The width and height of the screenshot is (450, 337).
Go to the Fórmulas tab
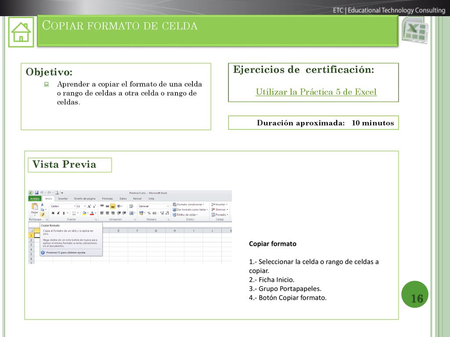107,199
